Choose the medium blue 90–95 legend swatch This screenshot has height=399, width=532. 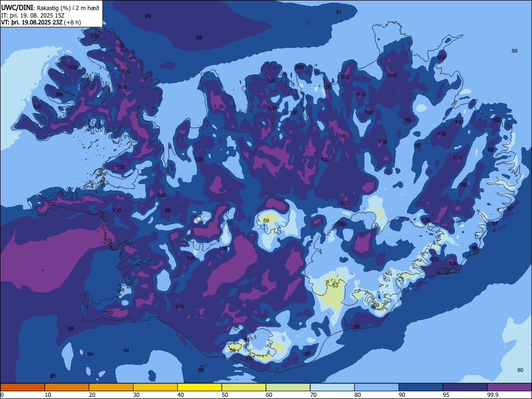(x=421, y=387)
